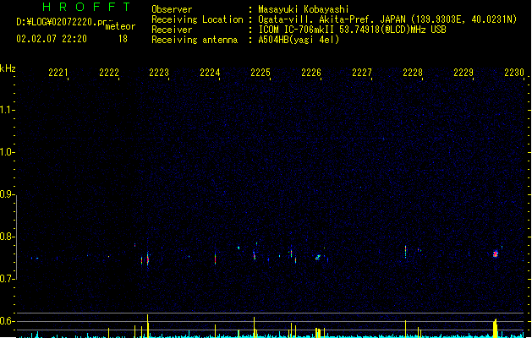
Task: Click time marker 2225
Action: pyautogui.click(x=261, y=73)
